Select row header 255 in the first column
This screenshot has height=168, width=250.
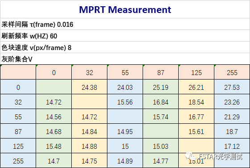pyautogui.click(x=18, y=161)
